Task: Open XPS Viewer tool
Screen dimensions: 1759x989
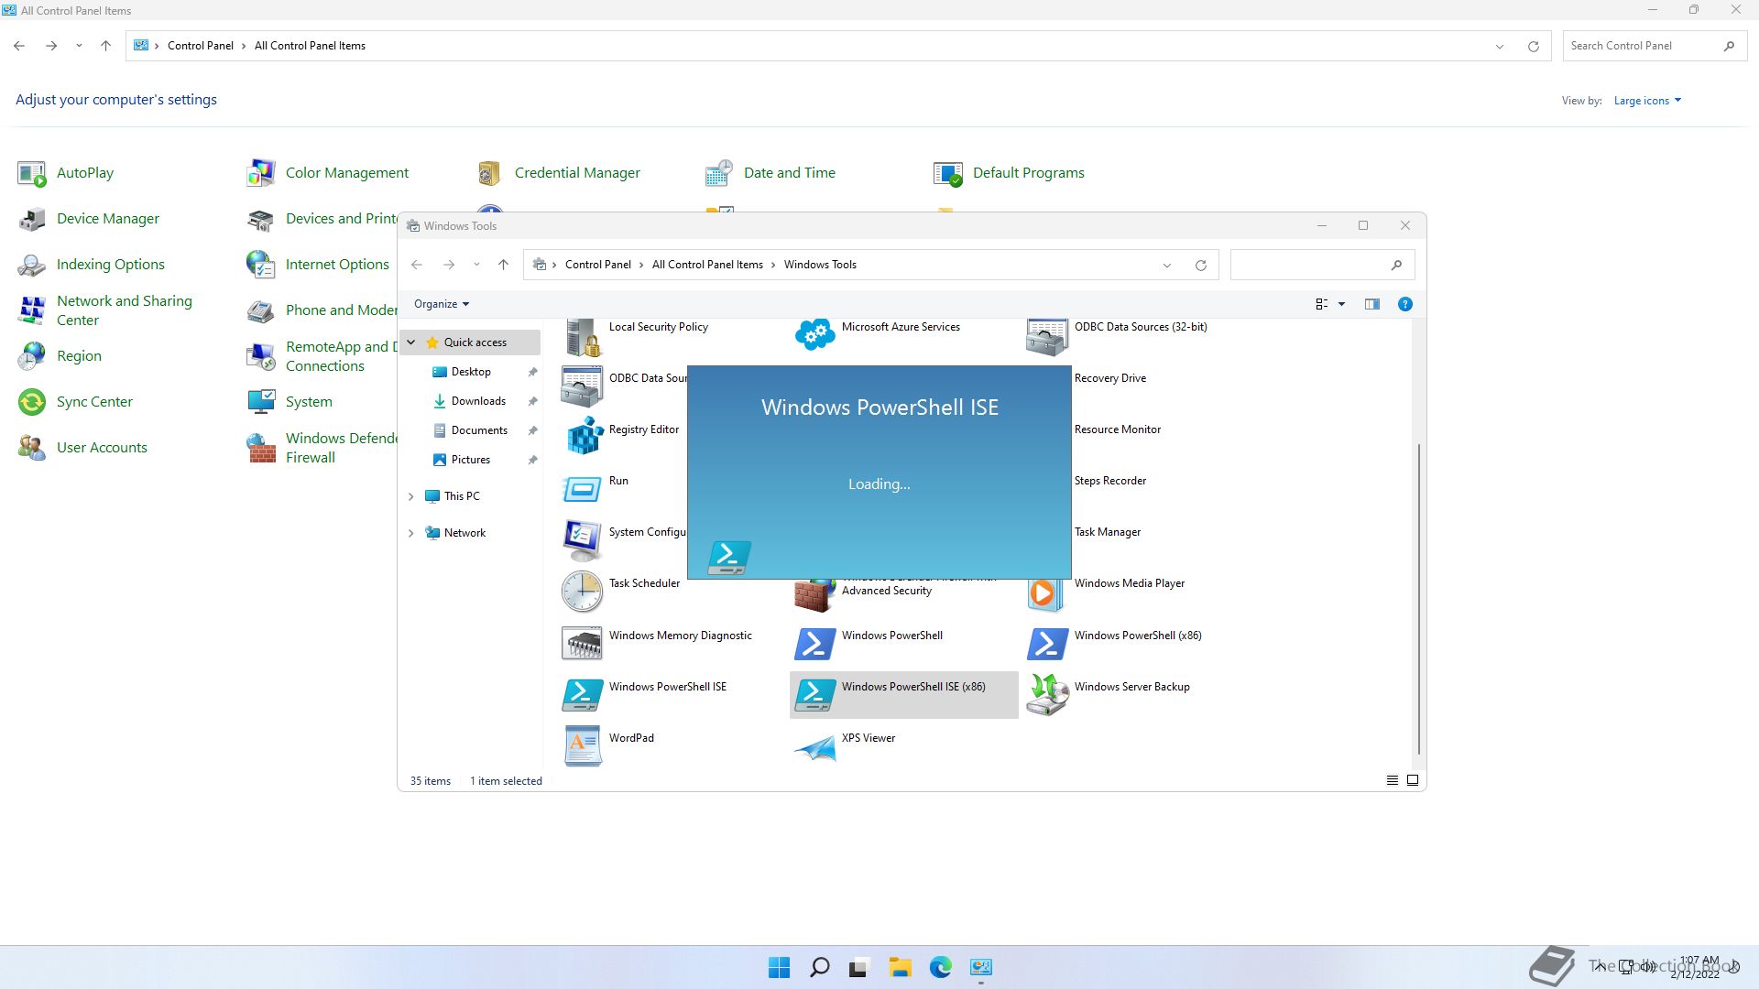Action: coord(868,738)
